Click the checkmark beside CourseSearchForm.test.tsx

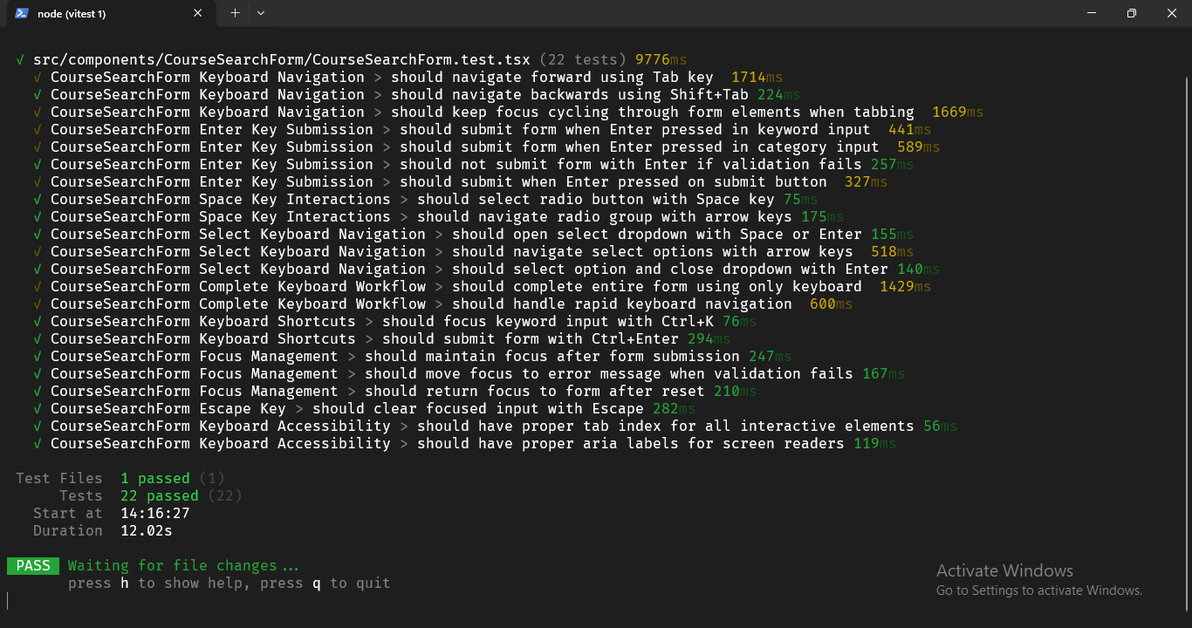coord(19,59)
